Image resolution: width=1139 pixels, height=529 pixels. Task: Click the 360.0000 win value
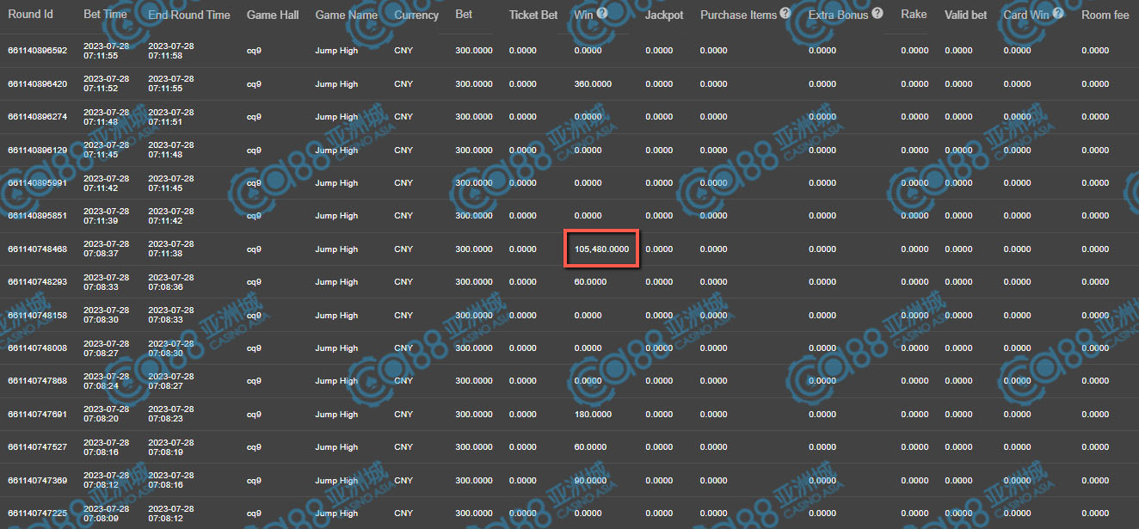click(x=593, y=84)
